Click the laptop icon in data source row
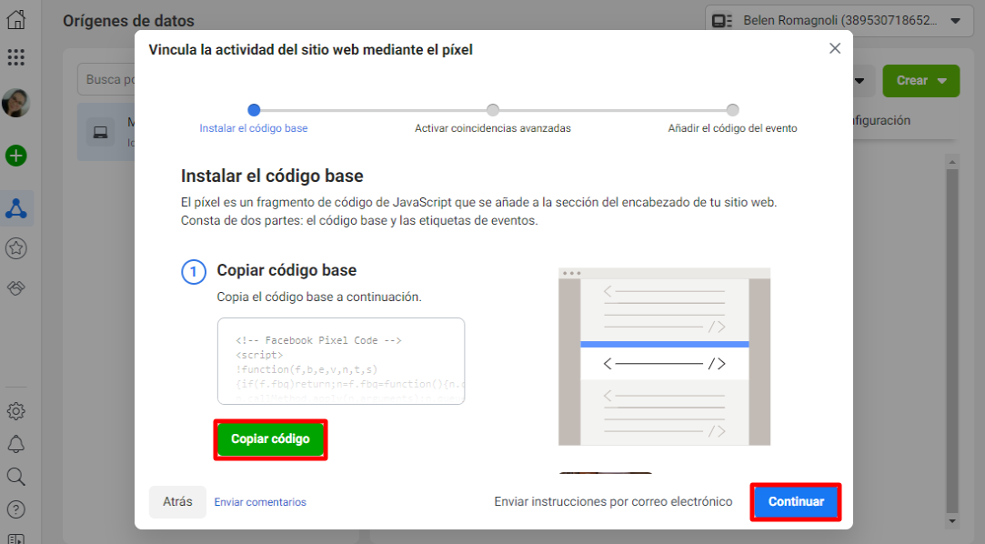 [101, 133]
